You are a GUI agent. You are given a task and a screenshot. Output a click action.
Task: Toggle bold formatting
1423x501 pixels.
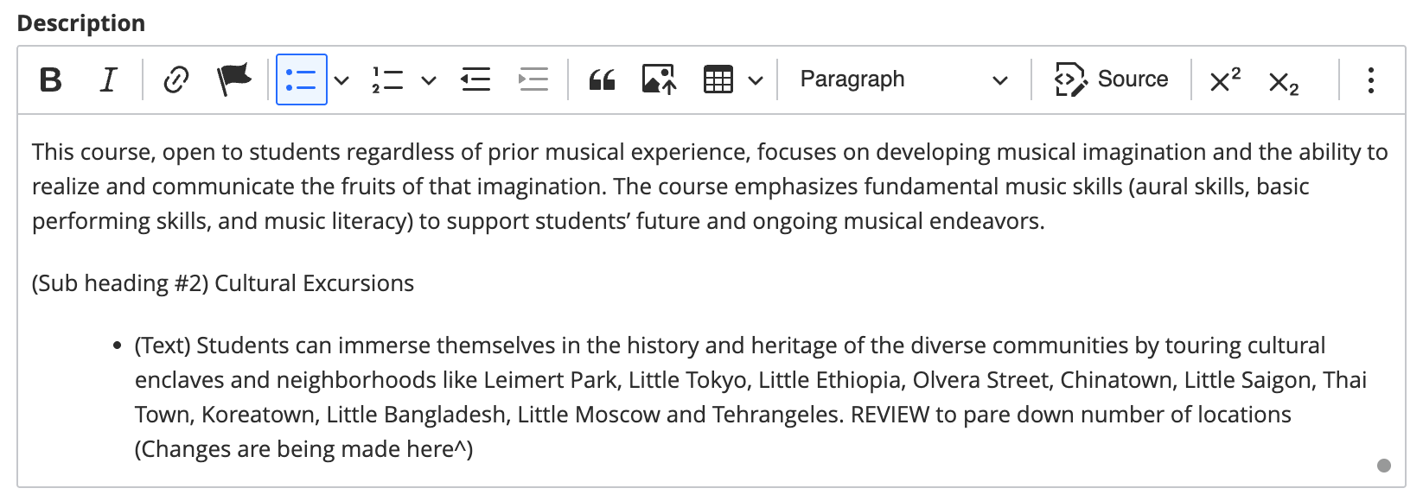51,80
